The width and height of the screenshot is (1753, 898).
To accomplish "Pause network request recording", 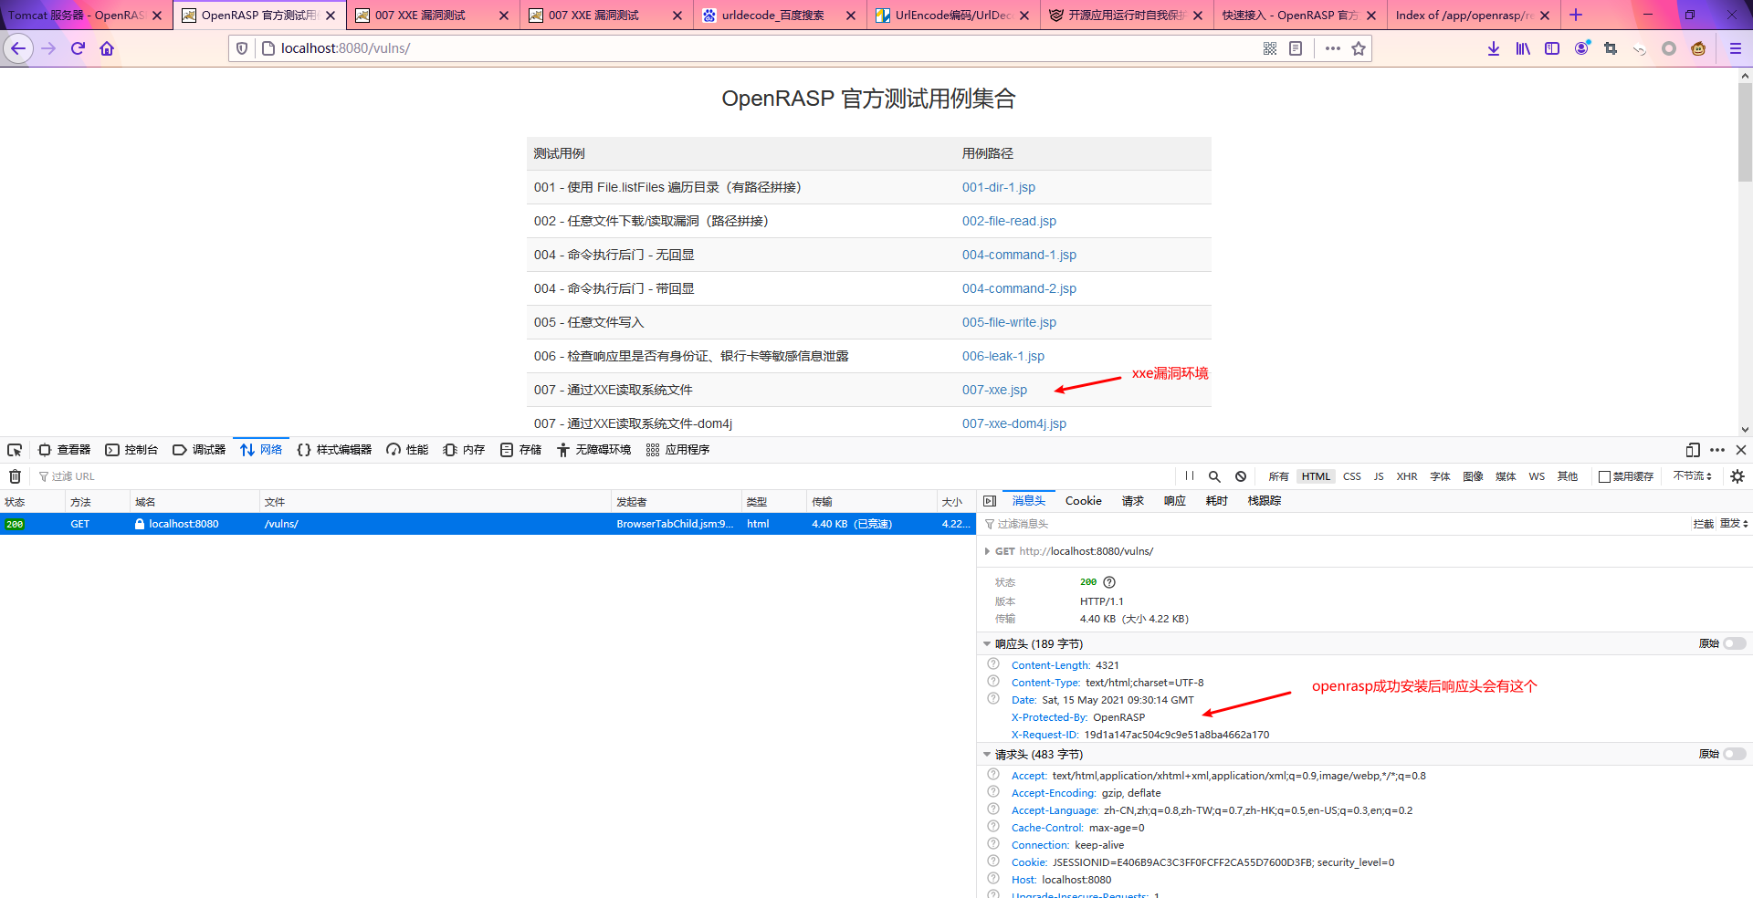I will (x=1189, y=476).
